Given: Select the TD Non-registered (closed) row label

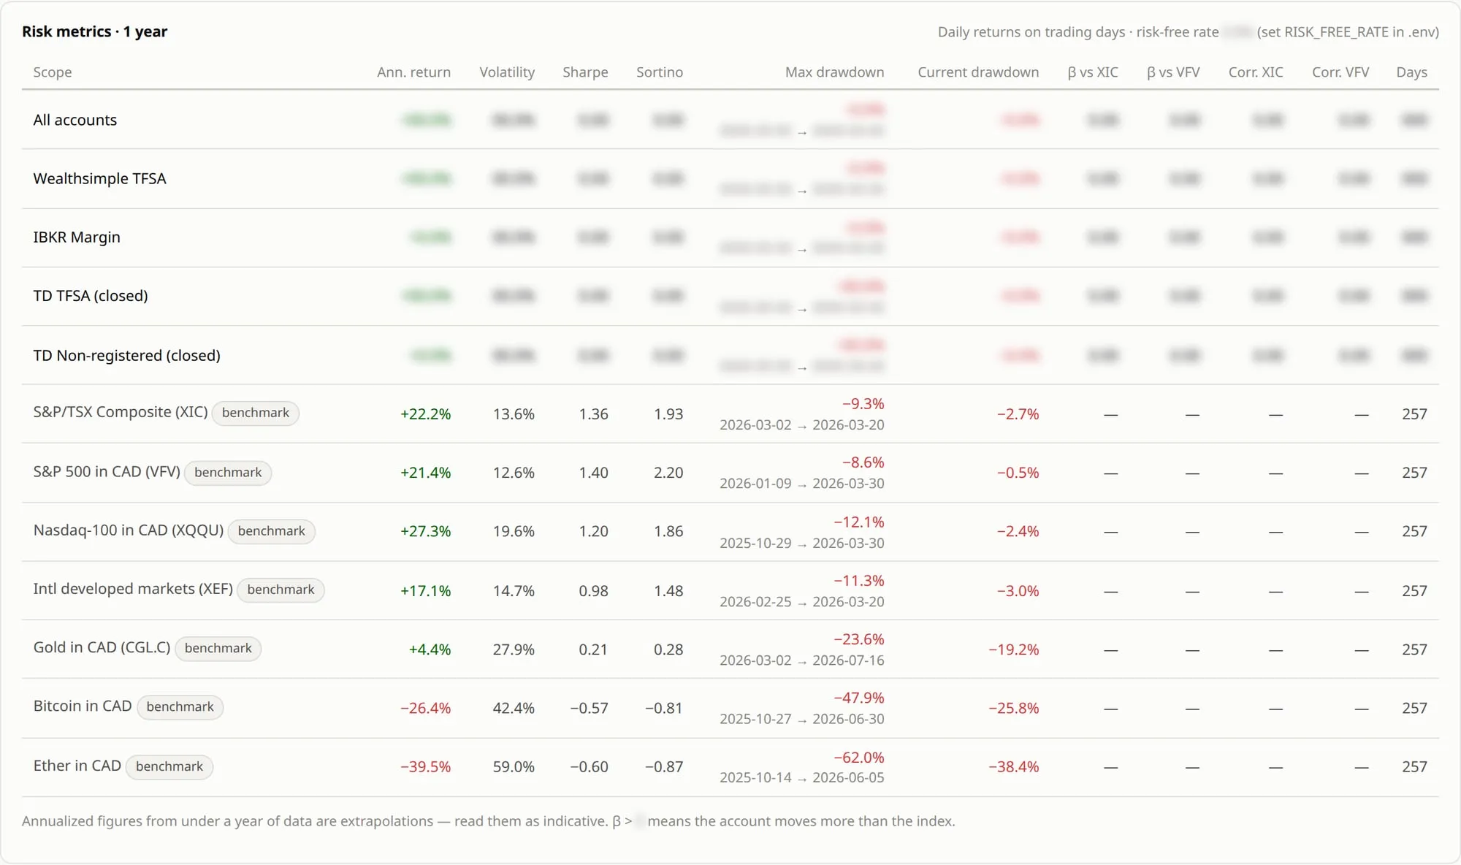Looking at the screenshot, I should point(127,355).
